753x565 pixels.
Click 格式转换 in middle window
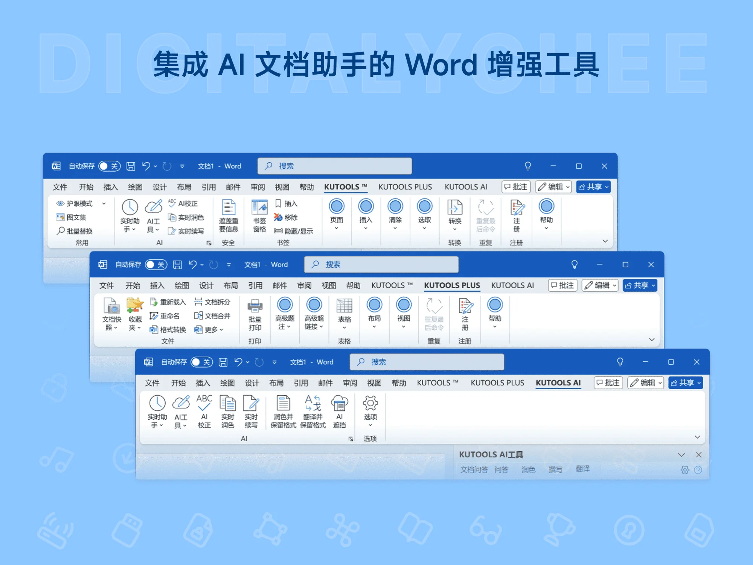(168, 329)
